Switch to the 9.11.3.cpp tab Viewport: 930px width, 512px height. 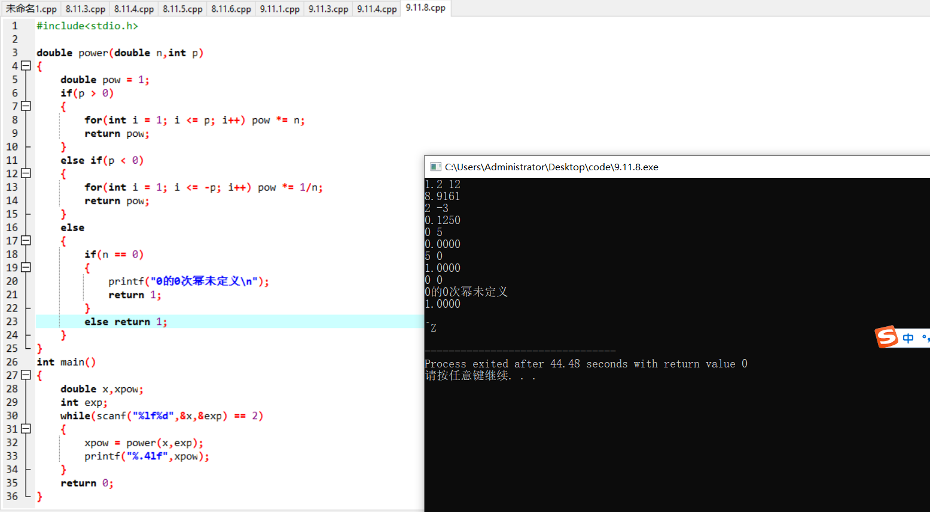[x=328, y=9]
